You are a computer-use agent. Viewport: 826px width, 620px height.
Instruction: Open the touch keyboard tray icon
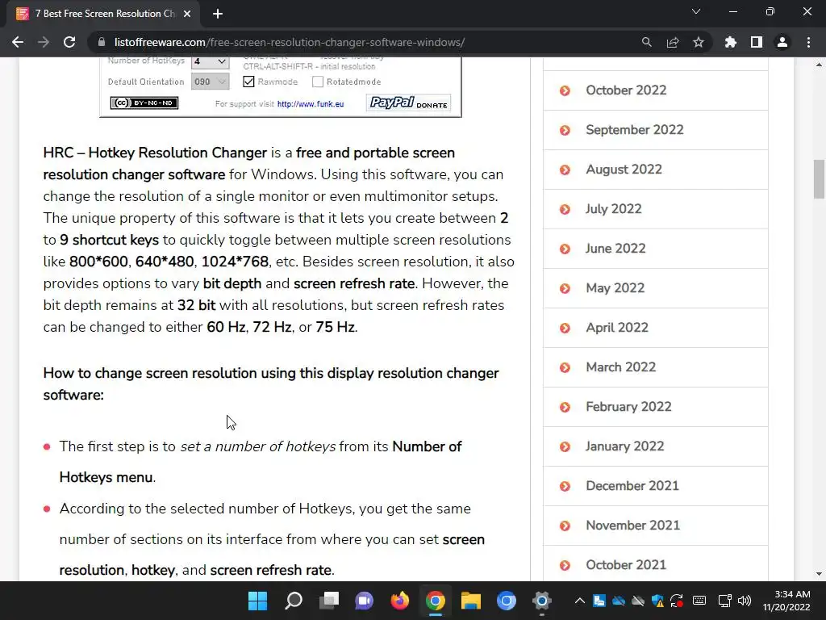699,601
